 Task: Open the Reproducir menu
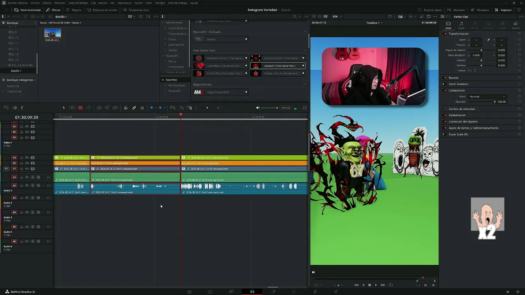(124, 3)
